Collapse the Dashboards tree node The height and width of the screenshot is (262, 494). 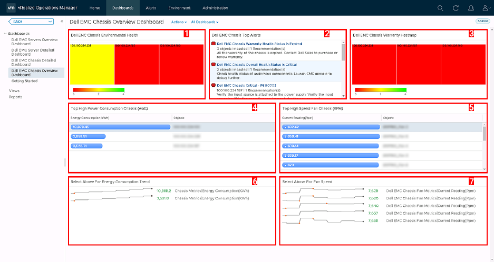(x=5, y=33)
